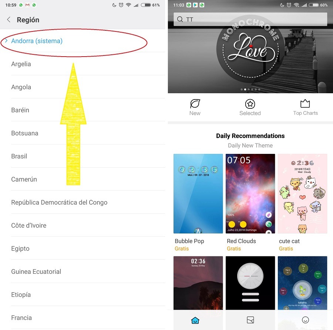Tap the search magnifier icon

[180, 19]
